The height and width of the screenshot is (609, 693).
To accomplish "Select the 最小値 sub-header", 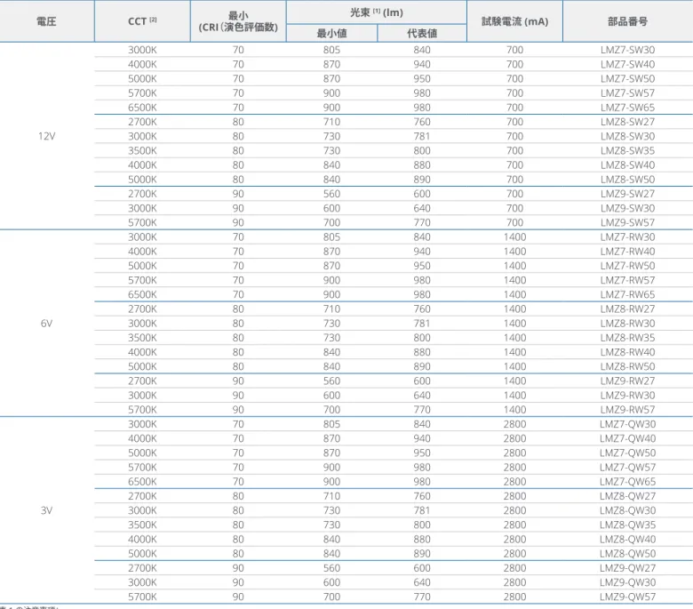I will point(331,33).
